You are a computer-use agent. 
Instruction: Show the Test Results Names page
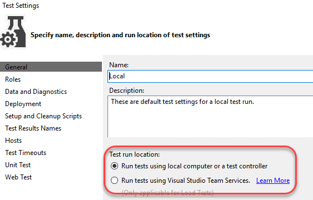pyautogui.click(x=33, y=128)
